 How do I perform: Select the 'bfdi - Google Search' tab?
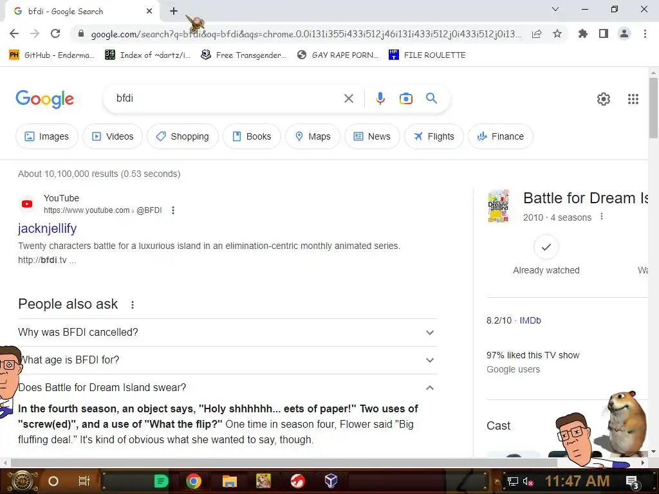(x=82, y=12)
